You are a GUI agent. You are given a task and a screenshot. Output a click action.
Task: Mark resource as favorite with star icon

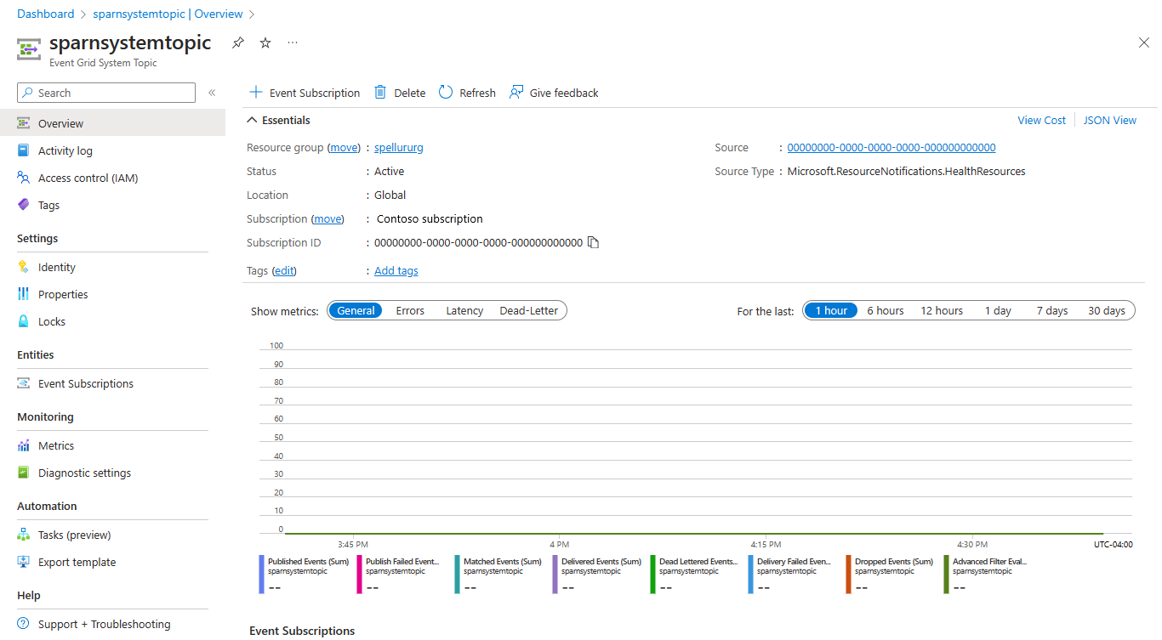click(x=265, y=42)
